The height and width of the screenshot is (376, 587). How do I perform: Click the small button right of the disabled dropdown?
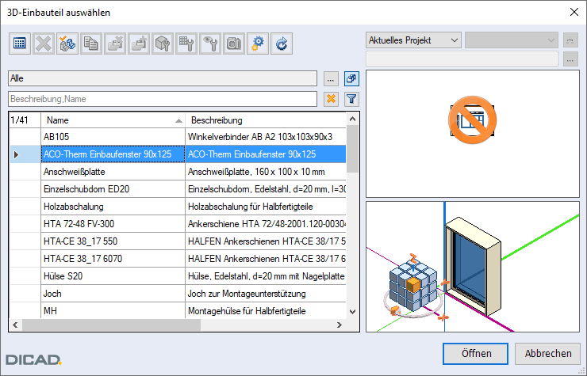(570, 40)
